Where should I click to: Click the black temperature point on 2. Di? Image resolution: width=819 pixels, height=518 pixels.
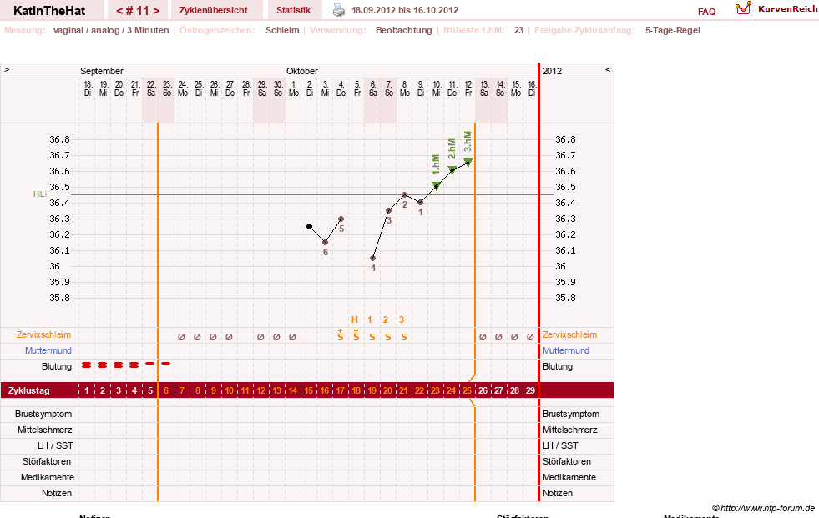pos(309,226)
